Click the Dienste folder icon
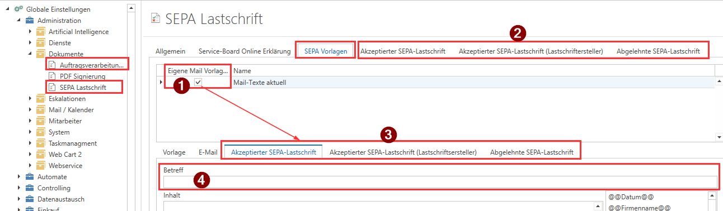Image resolution: width=723 pixels, height=211 pixels. (x=41, y=42)
